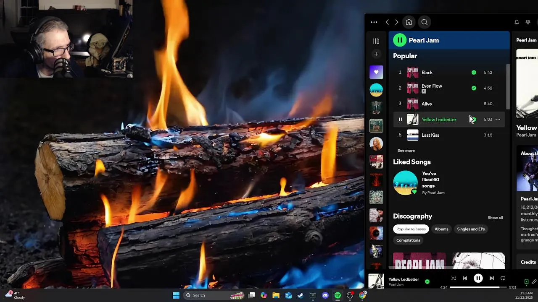
Task: Open the Windows Start menu
Action: 176,295
